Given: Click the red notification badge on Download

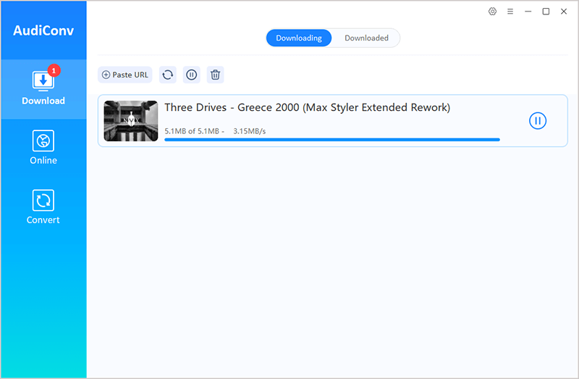Looking at the screenshot, I should [x=54, y=70].
